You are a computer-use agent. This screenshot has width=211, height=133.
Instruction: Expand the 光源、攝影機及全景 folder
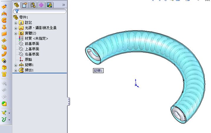point(16,28)
